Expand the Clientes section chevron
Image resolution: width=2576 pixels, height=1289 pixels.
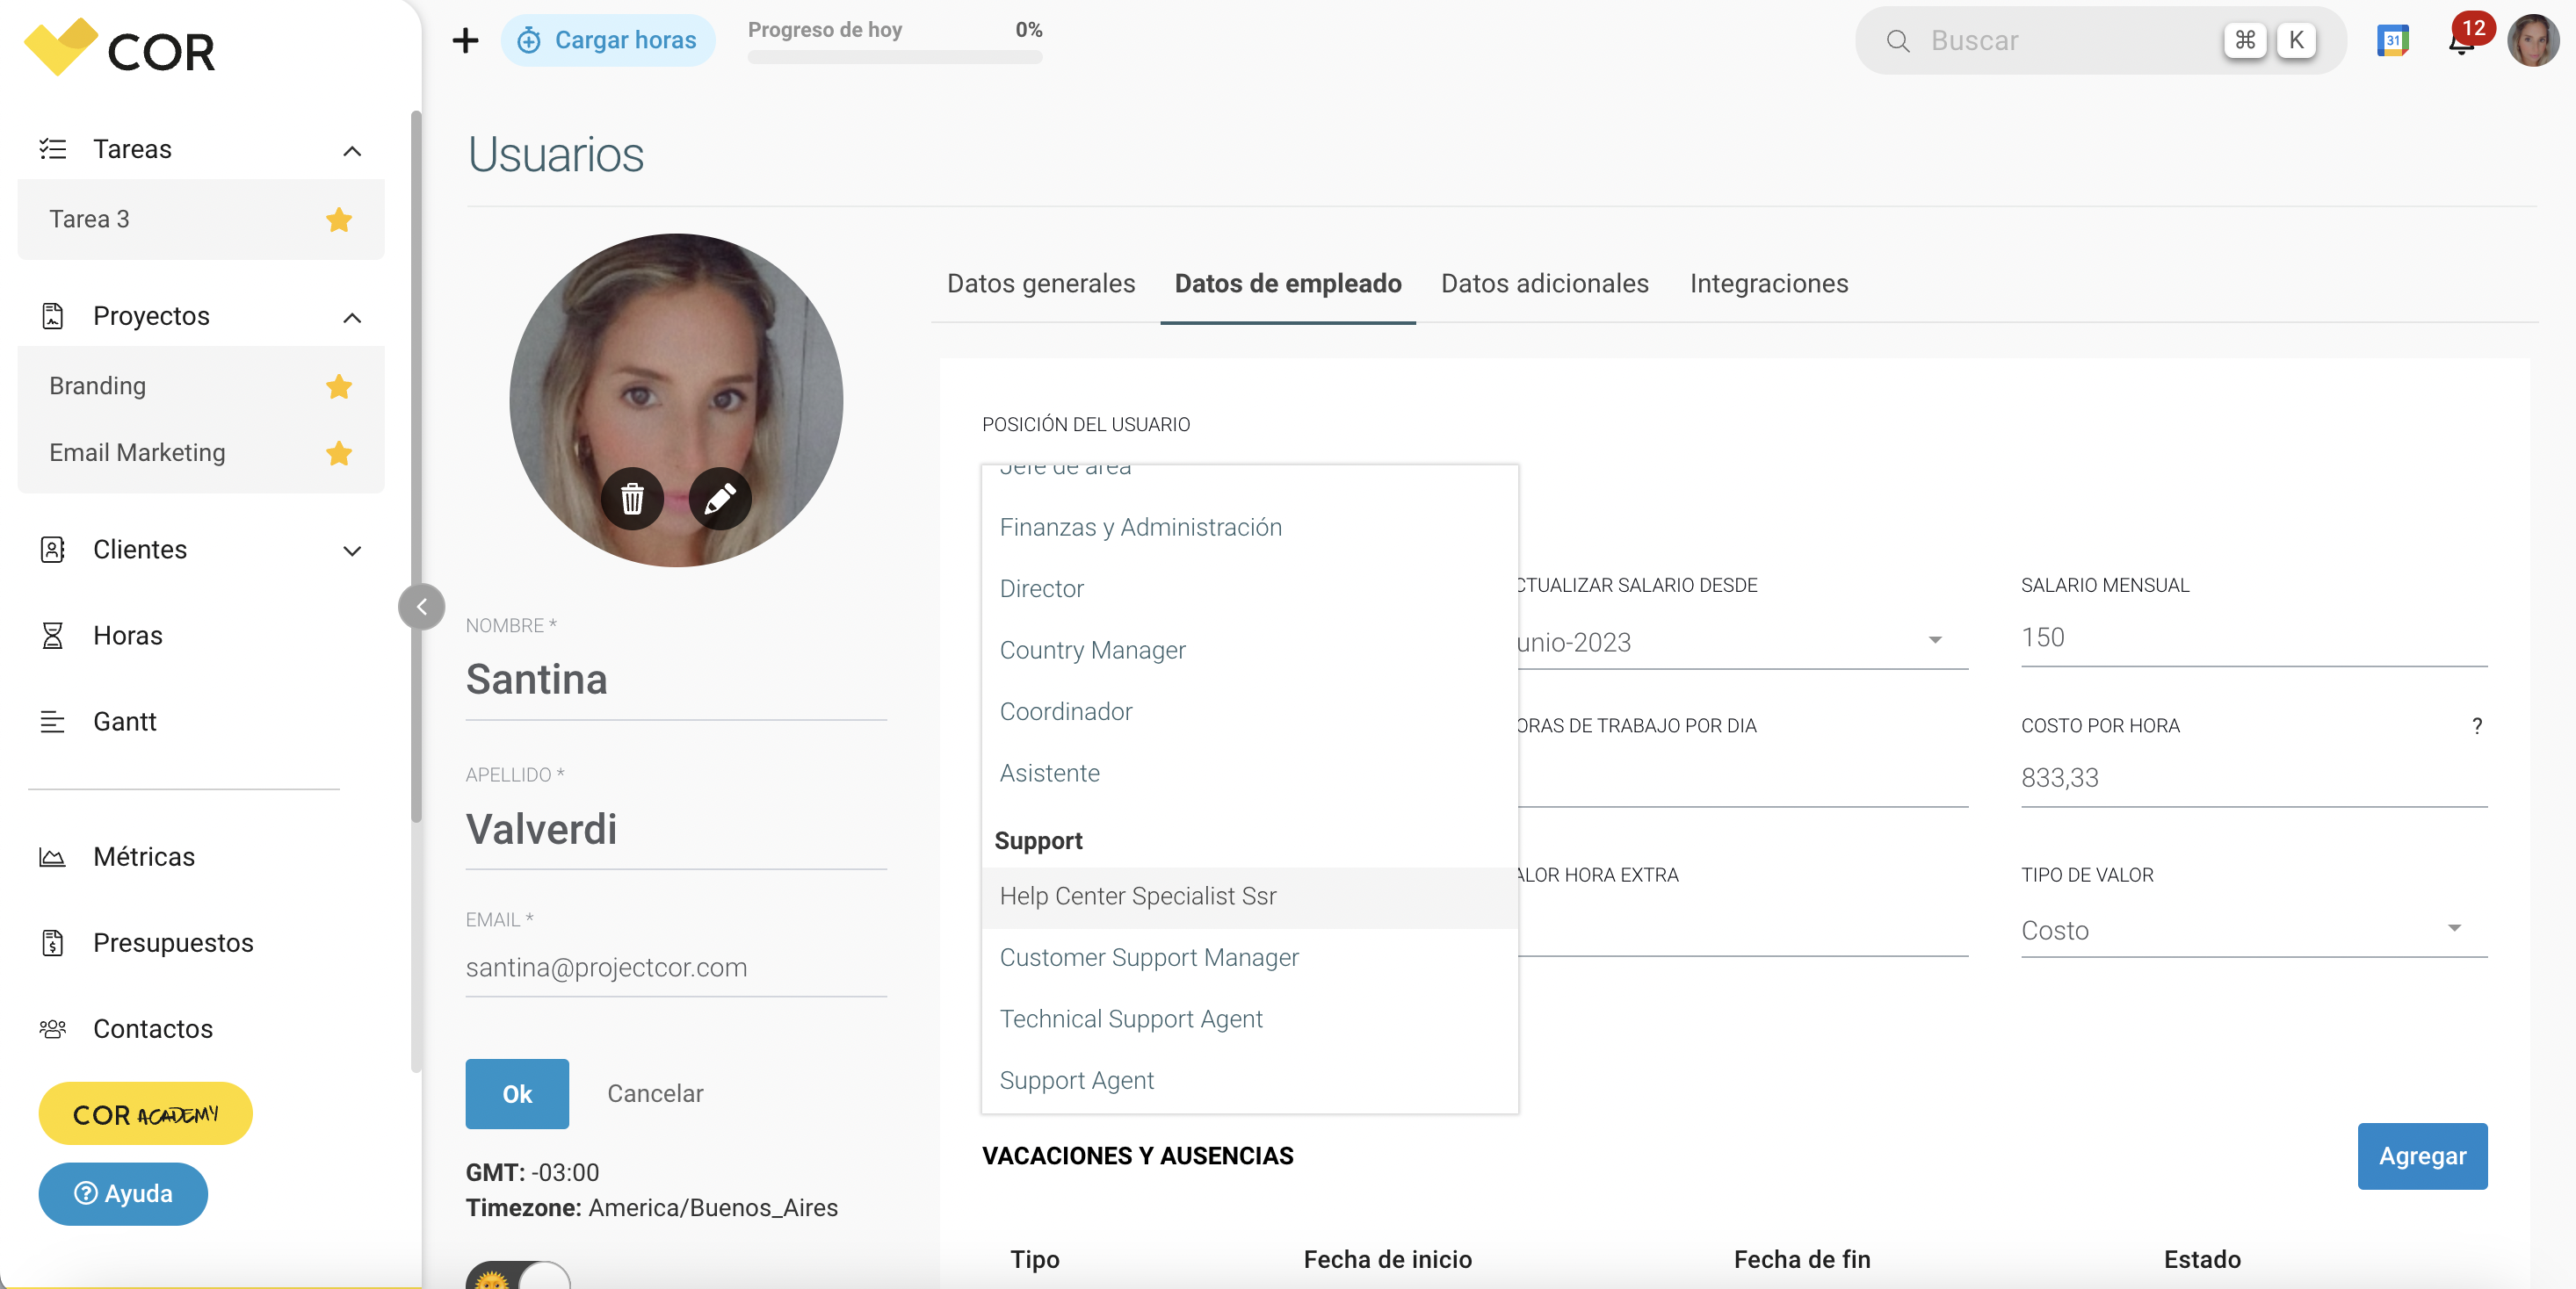pyautogui.click(x=352, y=551)
